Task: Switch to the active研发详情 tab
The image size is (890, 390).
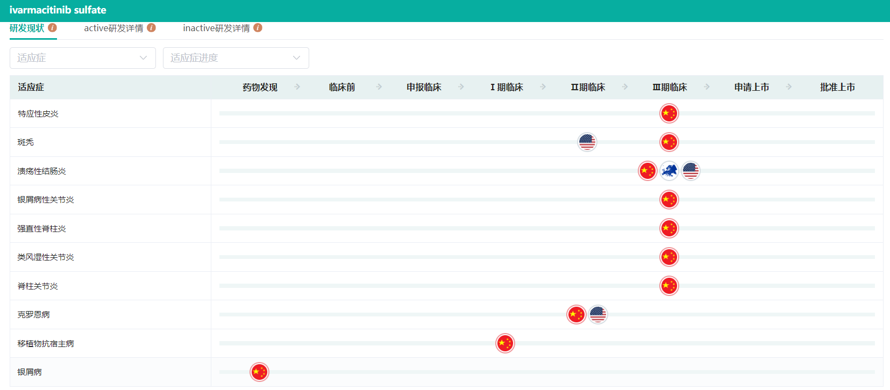Action: click(113, 28)
